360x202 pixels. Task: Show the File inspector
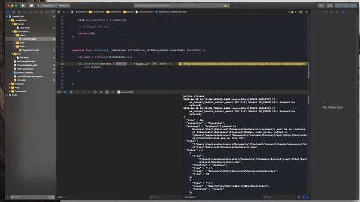pyautogui.click(x=326, y=12)
